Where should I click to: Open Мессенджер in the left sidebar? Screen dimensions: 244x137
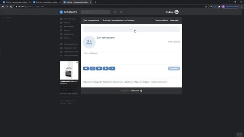pos(67,26)
